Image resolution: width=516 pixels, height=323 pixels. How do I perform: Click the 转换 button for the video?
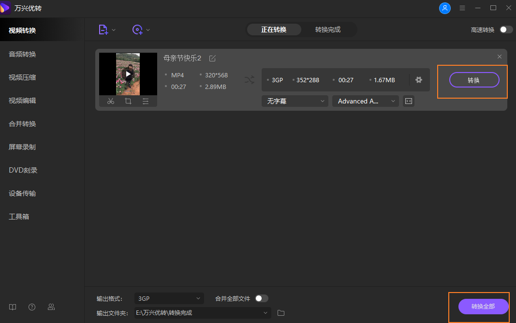point(474,80)
